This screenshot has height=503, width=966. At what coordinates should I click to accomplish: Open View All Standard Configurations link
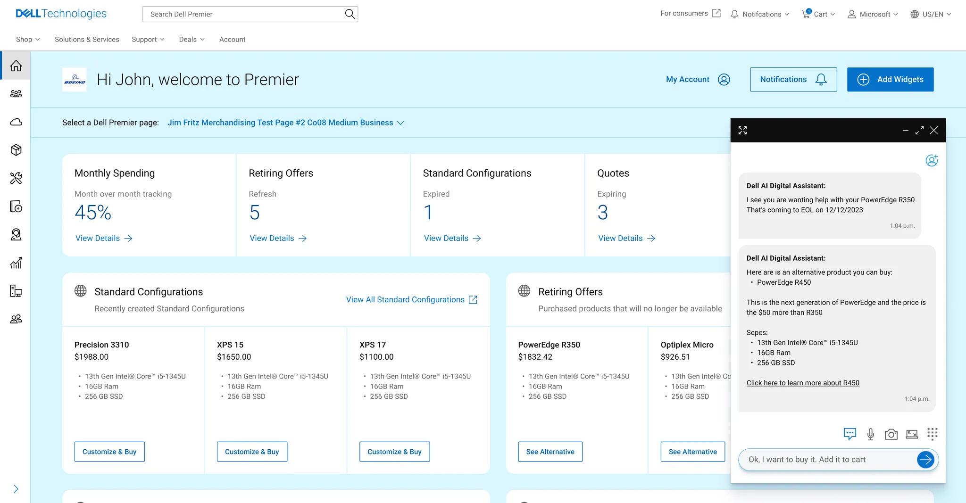tap(412, 300)
